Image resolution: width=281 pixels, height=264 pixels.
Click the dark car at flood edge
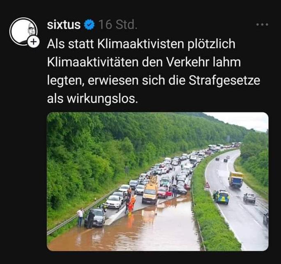95,218
